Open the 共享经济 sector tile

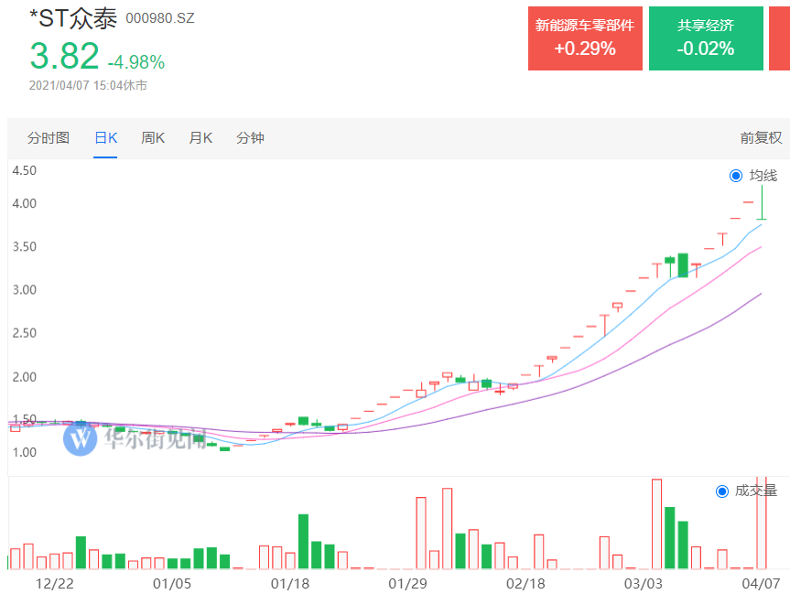point(706,38)
